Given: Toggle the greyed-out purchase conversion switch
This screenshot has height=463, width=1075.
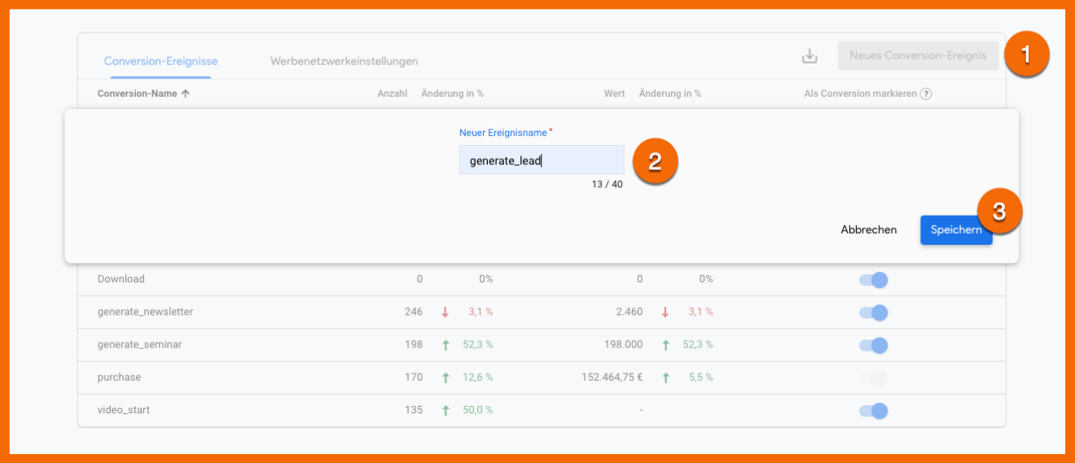Looking at the screenshot, I should coord(873,378).
